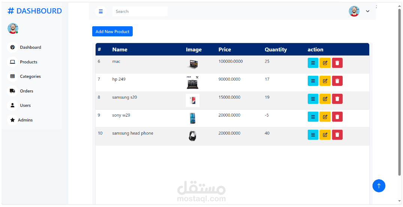Image resolution: width=403 pixels, height=207 pixels.
Task: Click the quantity 40 cell
Action: click(x=267, y=133)
